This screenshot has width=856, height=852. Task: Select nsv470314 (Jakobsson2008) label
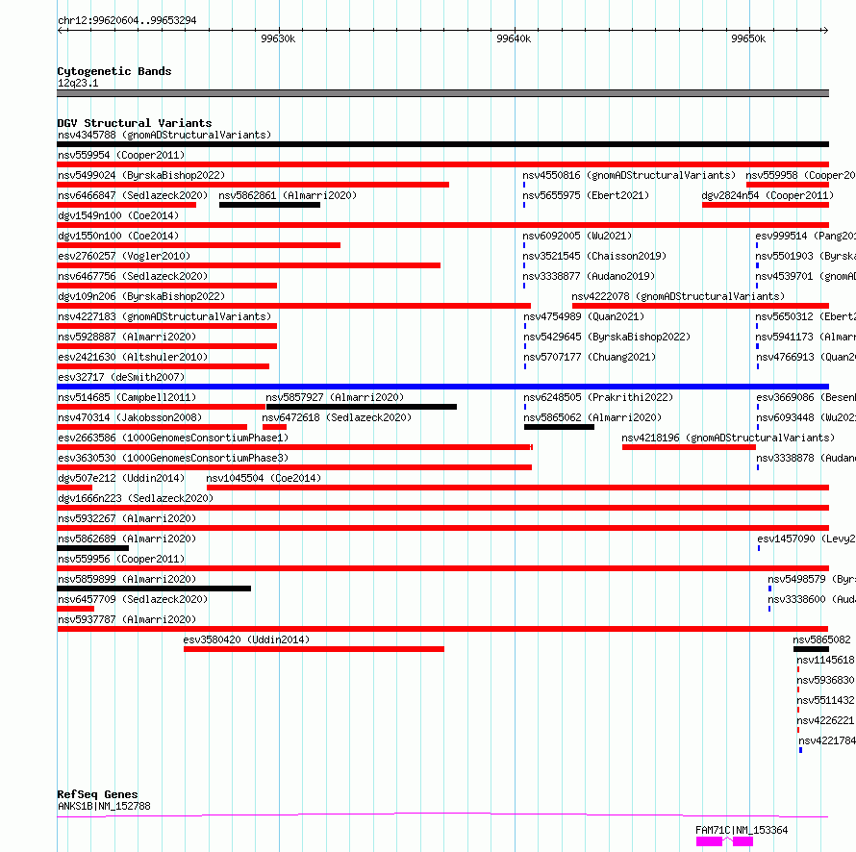coord(130,417)
